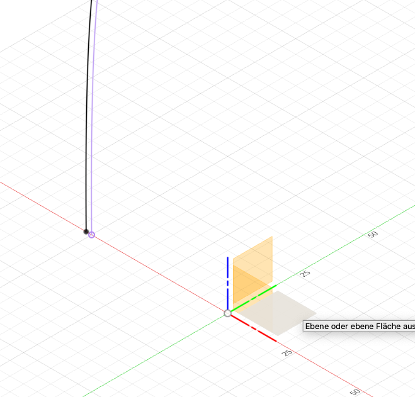Select the black sketch curve
The width and height of the screenshot is (415, 397).
[89, 126]
